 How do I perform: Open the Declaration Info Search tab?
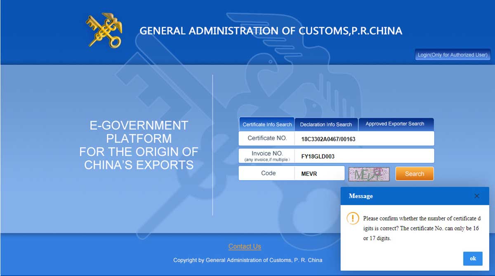[326, 124]
